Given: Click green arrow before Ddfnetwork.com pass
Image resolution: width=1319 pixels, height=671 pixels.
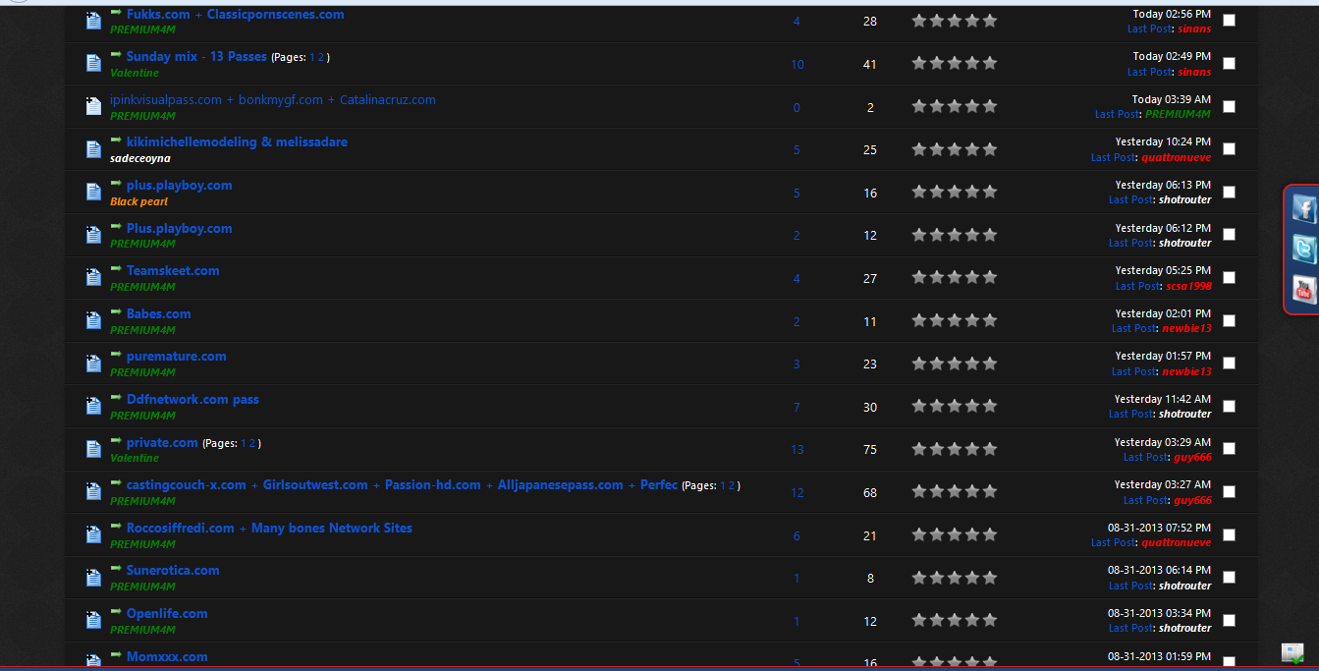Looking at the screenshot, I should pyautogui.click(x=117, y=398).
